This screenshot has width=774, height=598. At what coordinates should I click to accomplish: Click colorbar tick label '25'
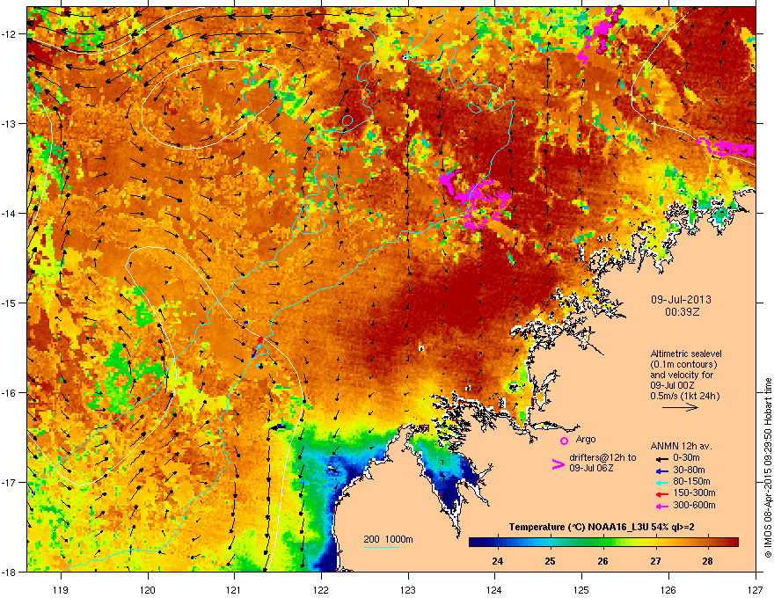550,561
